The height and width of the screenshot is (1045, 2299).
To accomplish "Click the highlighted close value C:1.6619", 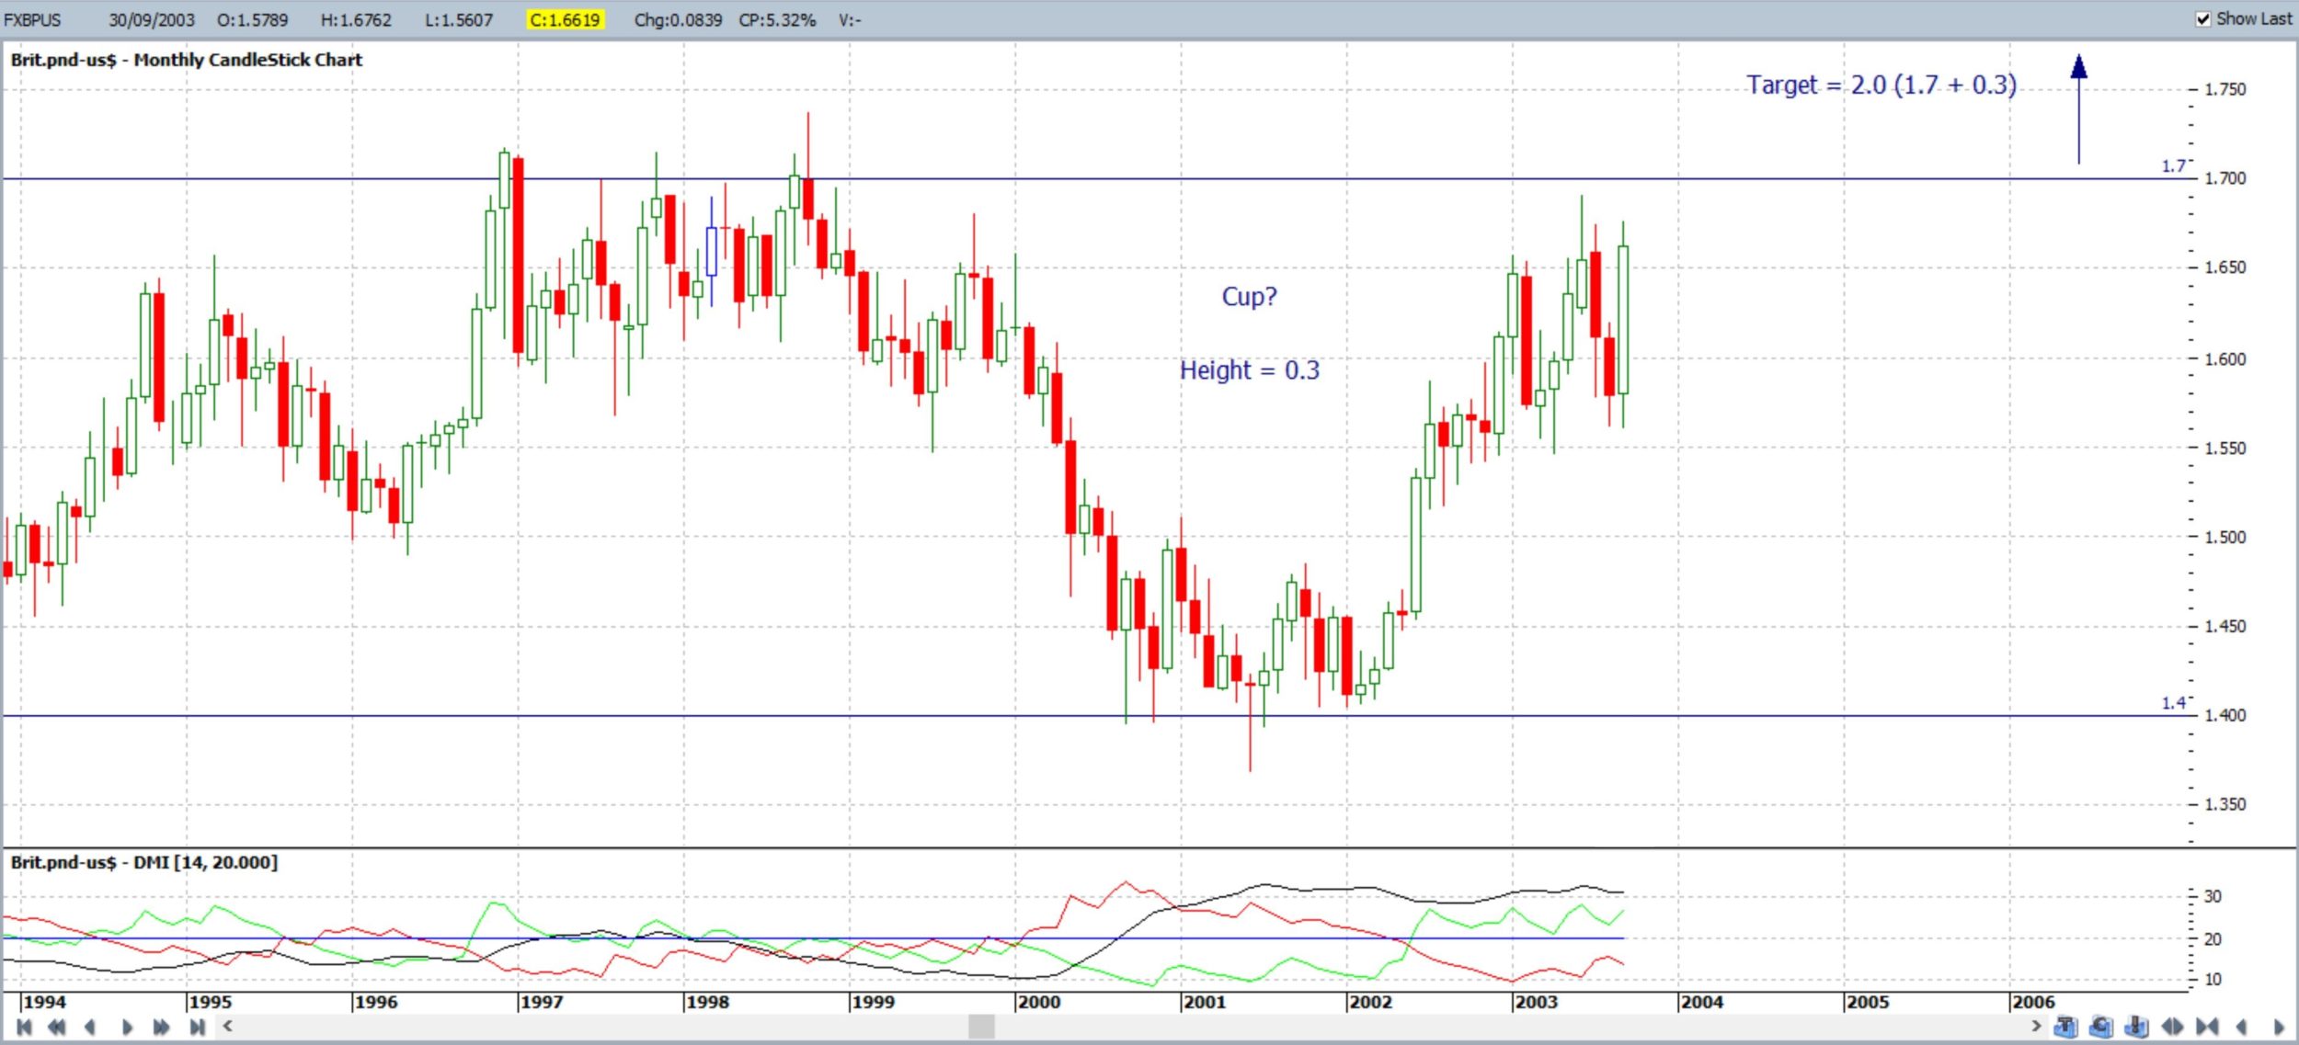I will (x=565, y=19).
